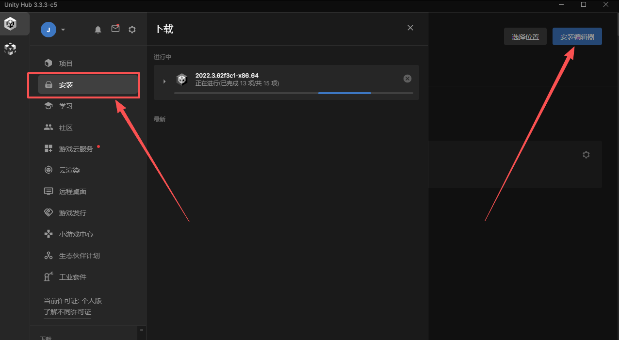The width and height of the screenshot is (619, 340).
Task: Open preferences gear in sidebar header
Action: [132, 30]
